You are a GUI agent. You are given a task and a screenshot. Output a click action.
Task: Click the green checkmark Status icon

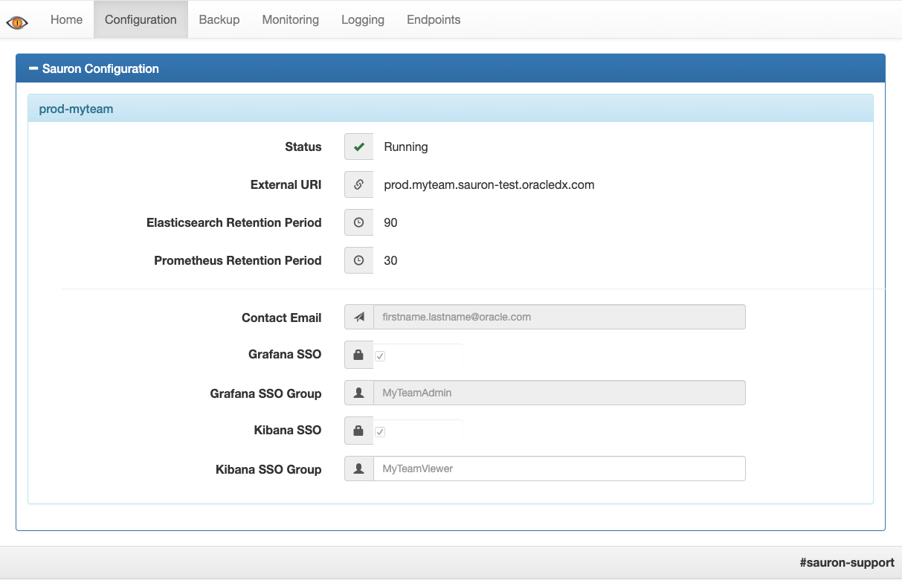pyautogui.click(x=358, y=147)
